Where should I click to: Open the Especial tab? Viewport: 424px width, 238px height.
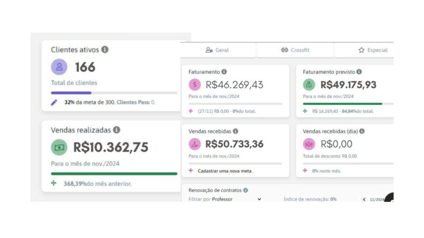[x=373, y=50]
